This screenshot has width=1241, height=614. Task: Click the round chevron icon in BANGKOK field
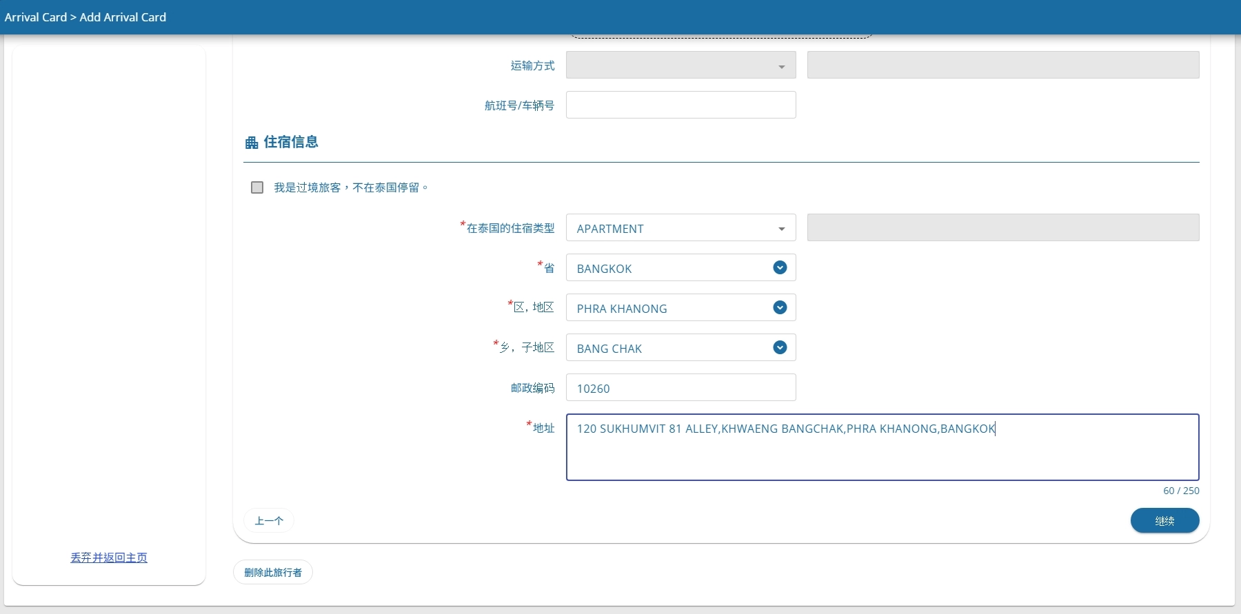pyautogui.click(x=780, y=267)
